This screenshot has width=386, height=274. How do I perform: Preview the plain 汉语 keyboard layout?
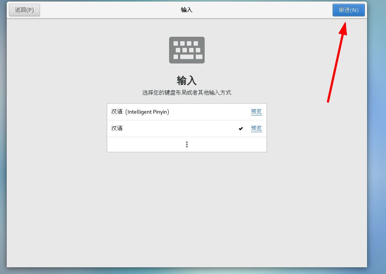click(256, 128)
